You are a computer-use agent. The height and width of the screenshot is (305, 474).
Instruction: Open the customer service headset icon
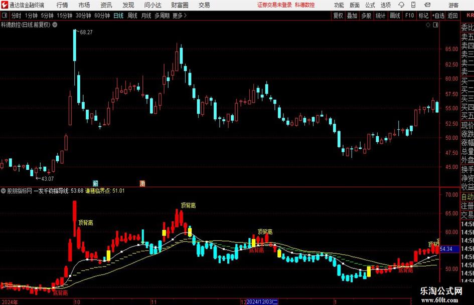coord(401,5)
